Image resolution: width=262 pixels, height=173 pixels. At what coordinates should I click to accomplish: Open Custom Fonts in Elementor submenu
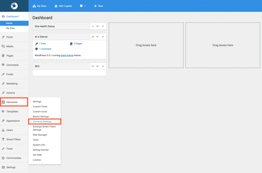(x=40, y=107)
